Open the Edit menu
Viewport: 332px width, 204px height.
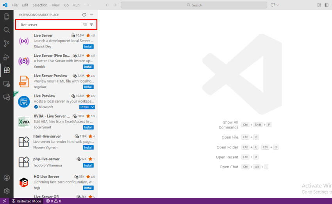point(25,5)
